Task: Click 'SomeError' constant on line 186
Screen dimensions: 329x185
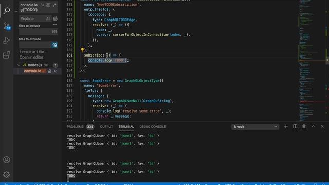Action: (x=101, y=81)
